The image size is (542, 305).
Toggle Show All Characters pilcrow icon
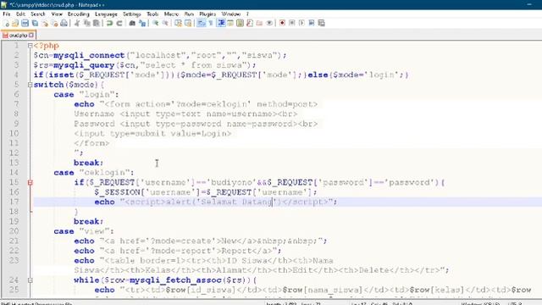211,23
